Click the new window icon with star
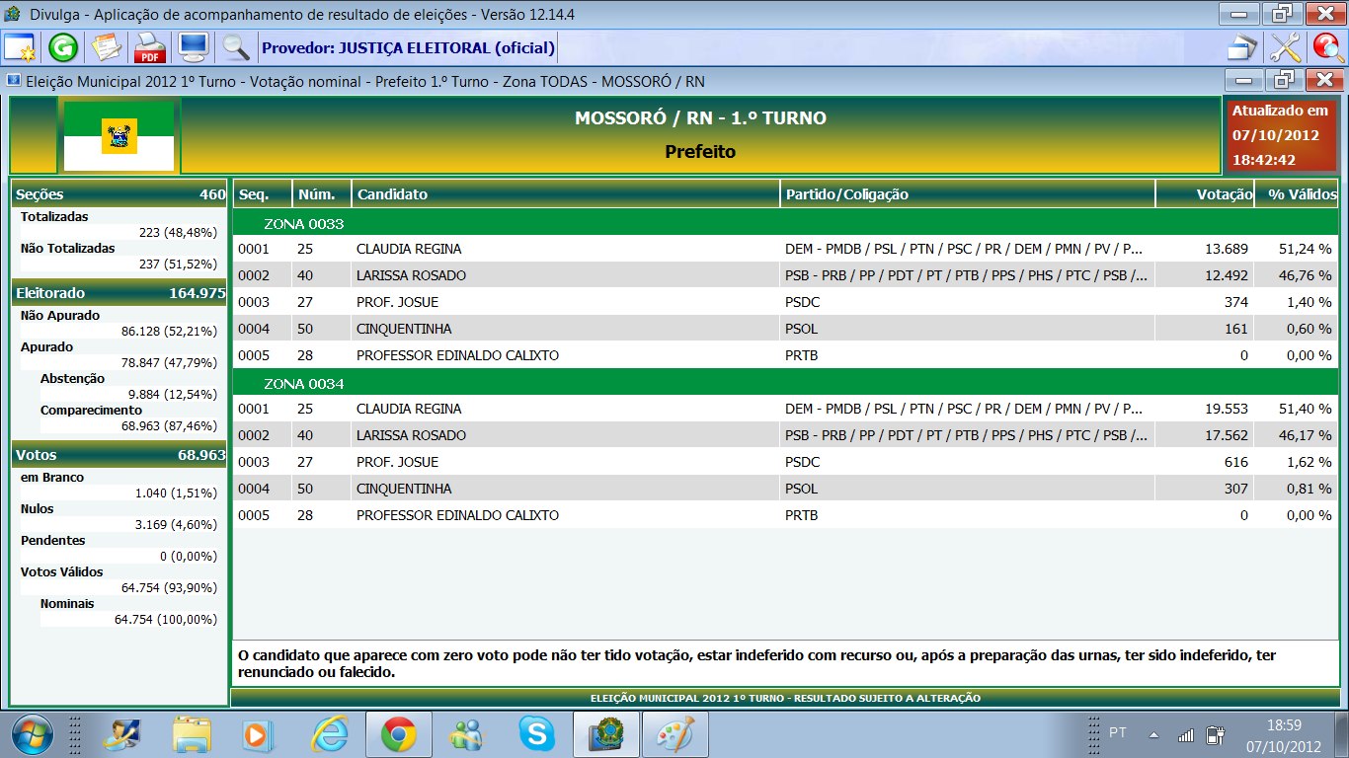The image size is (1349, 758). (19, 47)
